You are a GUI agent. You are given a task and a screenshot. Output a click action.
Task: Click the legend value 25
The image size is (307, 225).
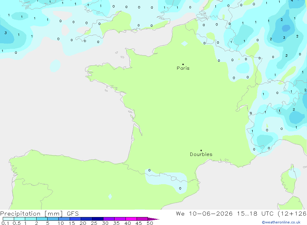point(94,223)
